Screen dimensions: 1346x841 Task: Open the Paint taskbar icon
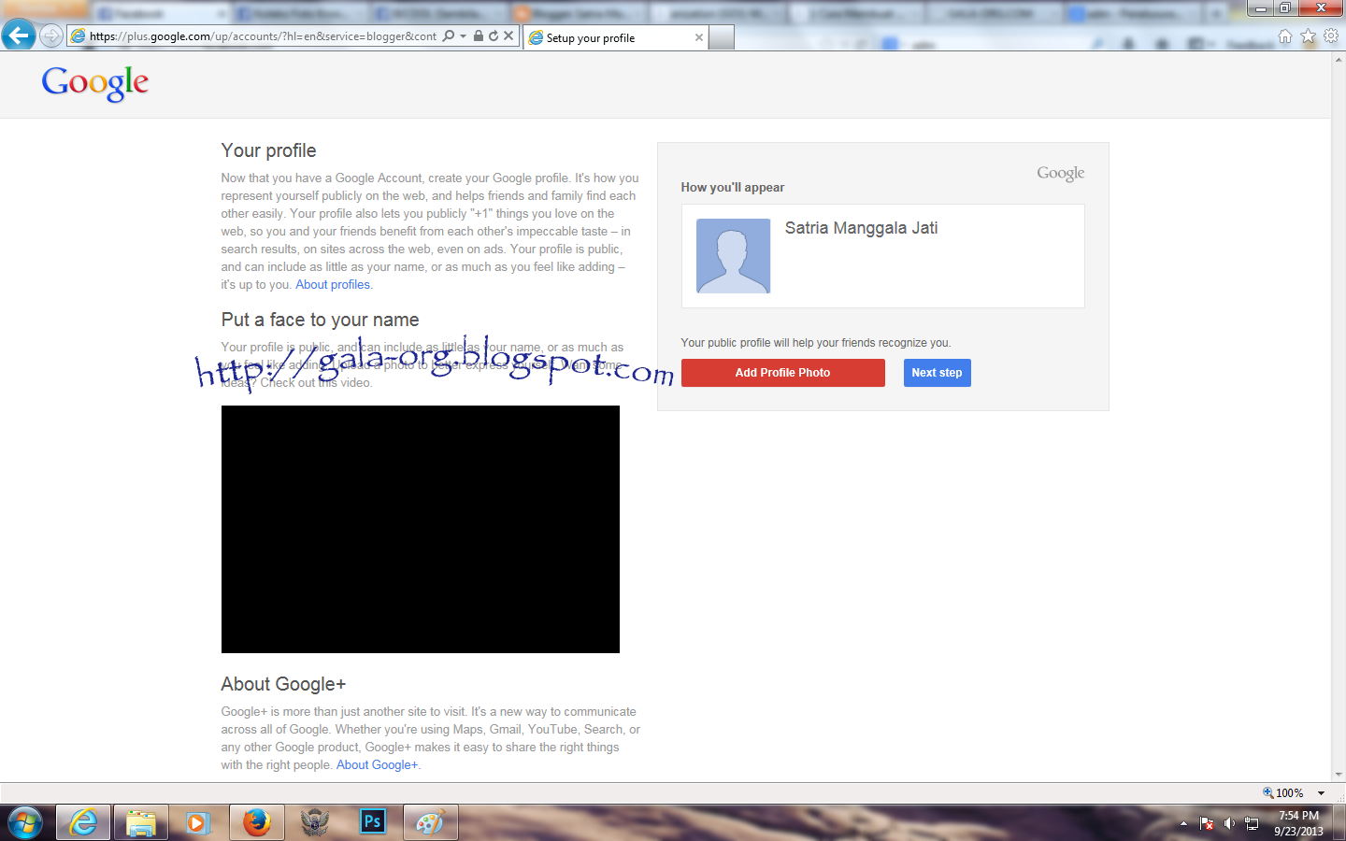(x=430, y=822)
